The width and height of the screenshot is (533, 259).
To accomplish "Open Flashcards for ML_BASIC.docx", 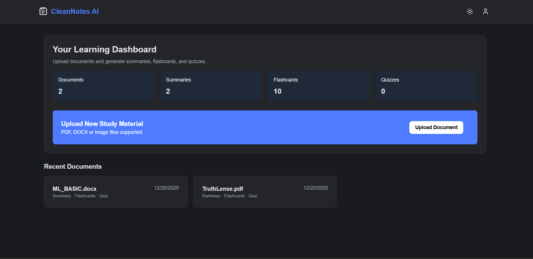I will coord(85,196).
